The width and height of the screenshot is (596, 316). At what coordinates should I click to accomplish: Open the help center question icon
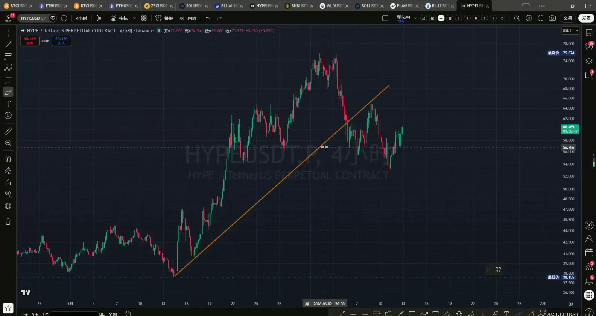pyautogui.click(x=589, y=312)
